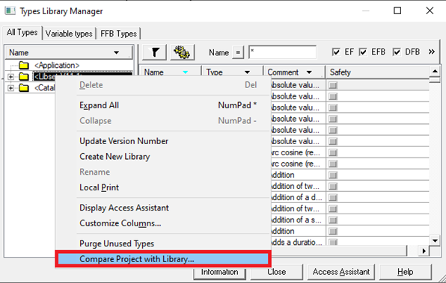Choose Compare Project with Library... entry
Screen dimensions: 446x283
coord(163,259)
